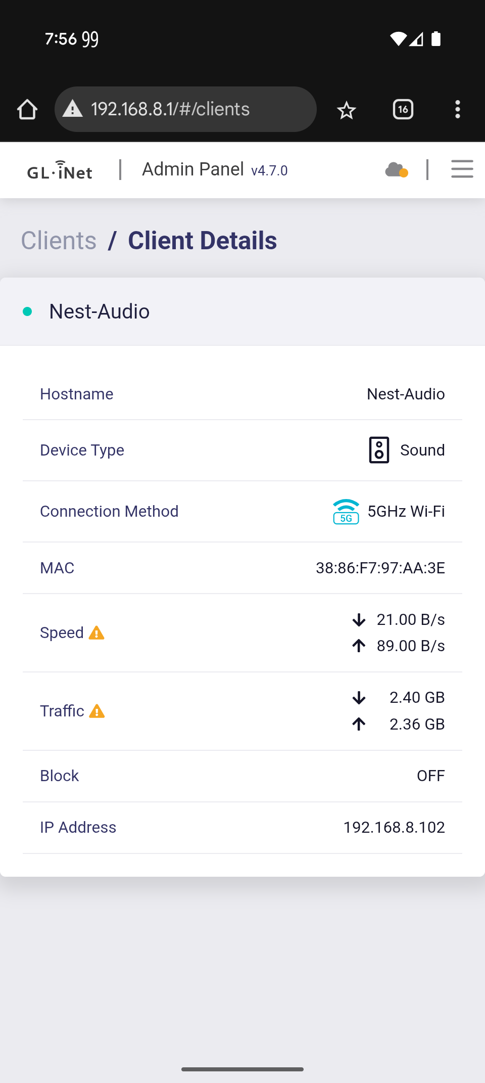
Task: Open the hamburger navigation menu
Action: [x=462, y=169]
